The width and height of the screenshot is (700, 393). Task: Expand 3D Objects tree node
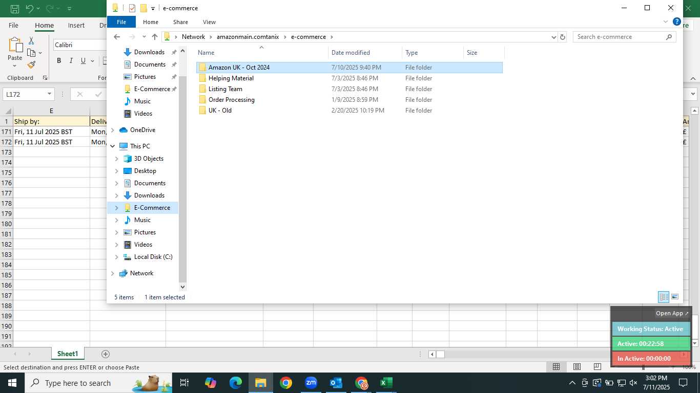[117, 159]
